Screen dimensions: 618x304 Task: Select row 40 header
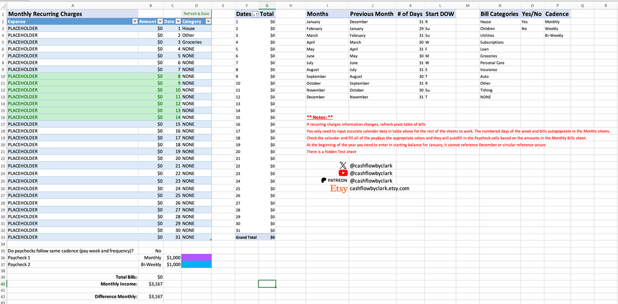[x=3, y=284]
